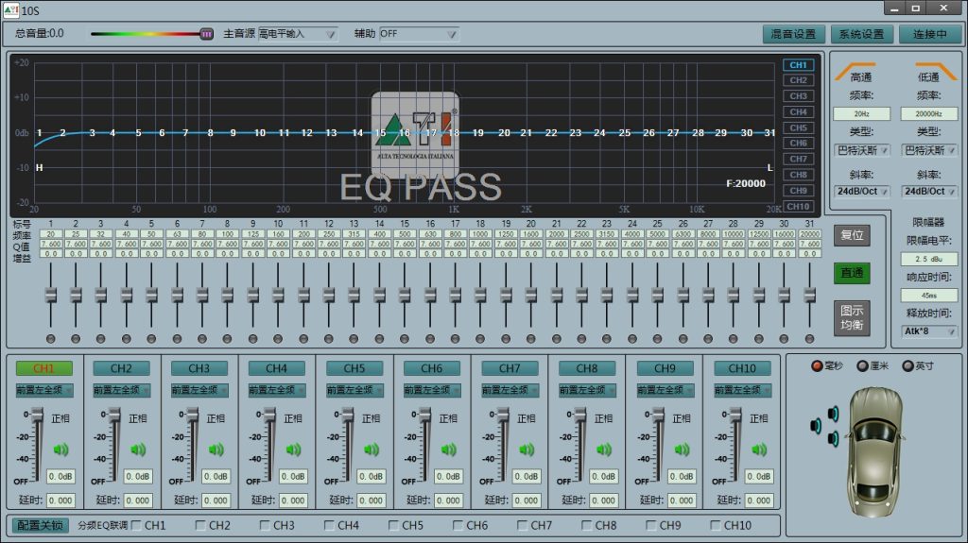Click the EQ band 10 gain fader
Viewport: 968px width, 543px height.
click(x=278, y=296)
